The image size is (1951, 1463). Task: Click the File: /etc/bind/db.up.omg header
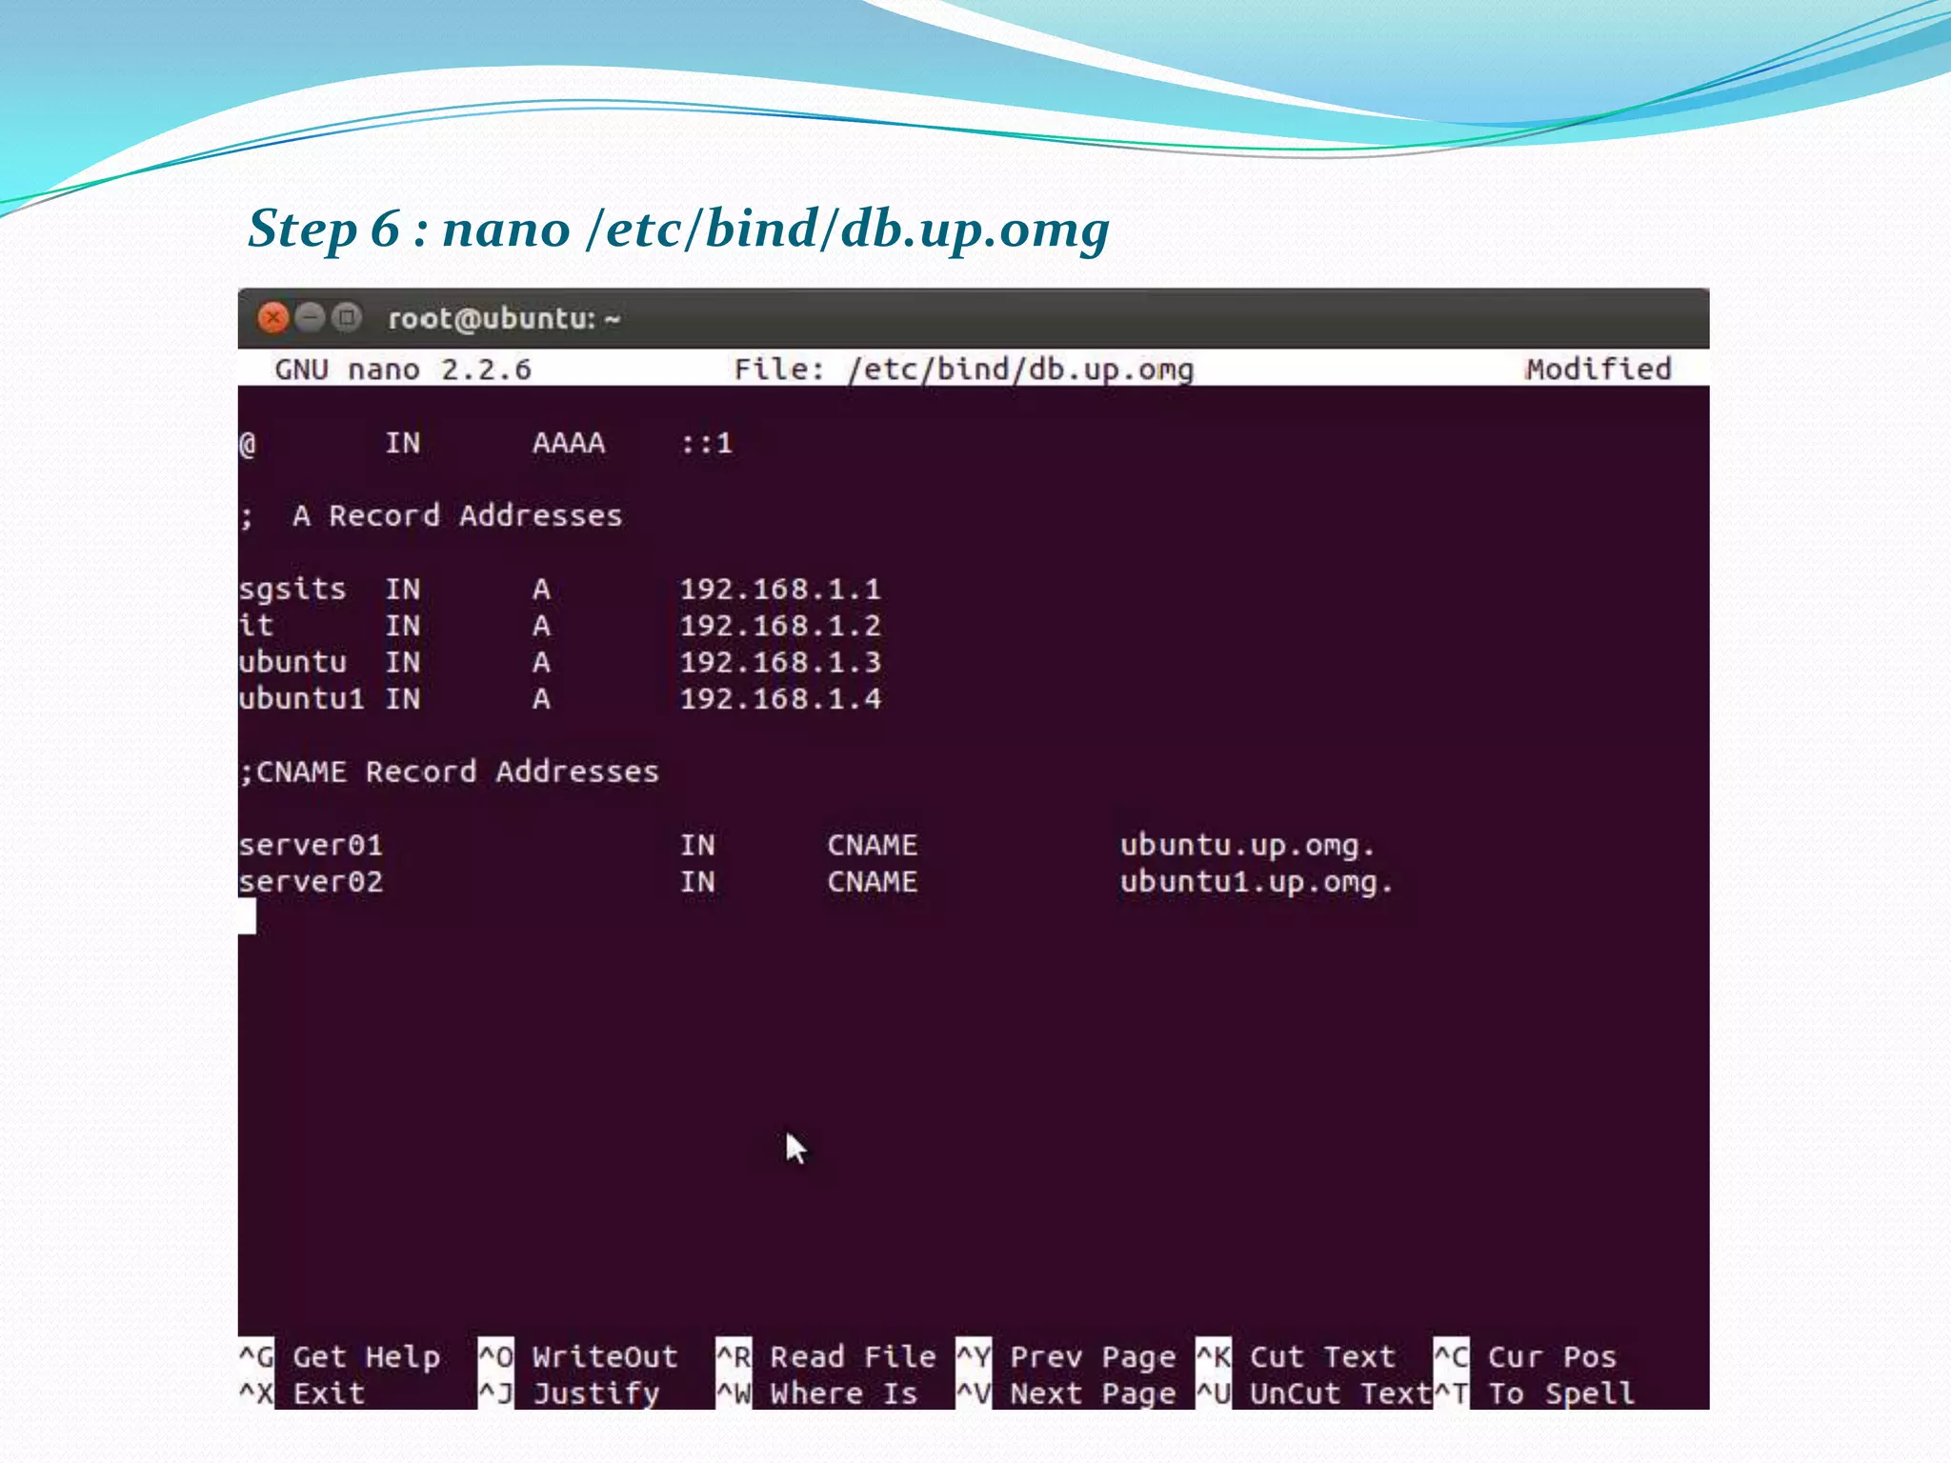(963, 370)
